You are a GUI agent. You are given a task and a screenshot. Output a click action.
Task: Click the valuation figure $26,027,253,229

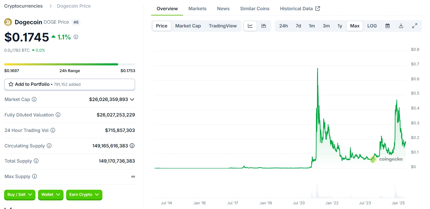pos(116,115)
